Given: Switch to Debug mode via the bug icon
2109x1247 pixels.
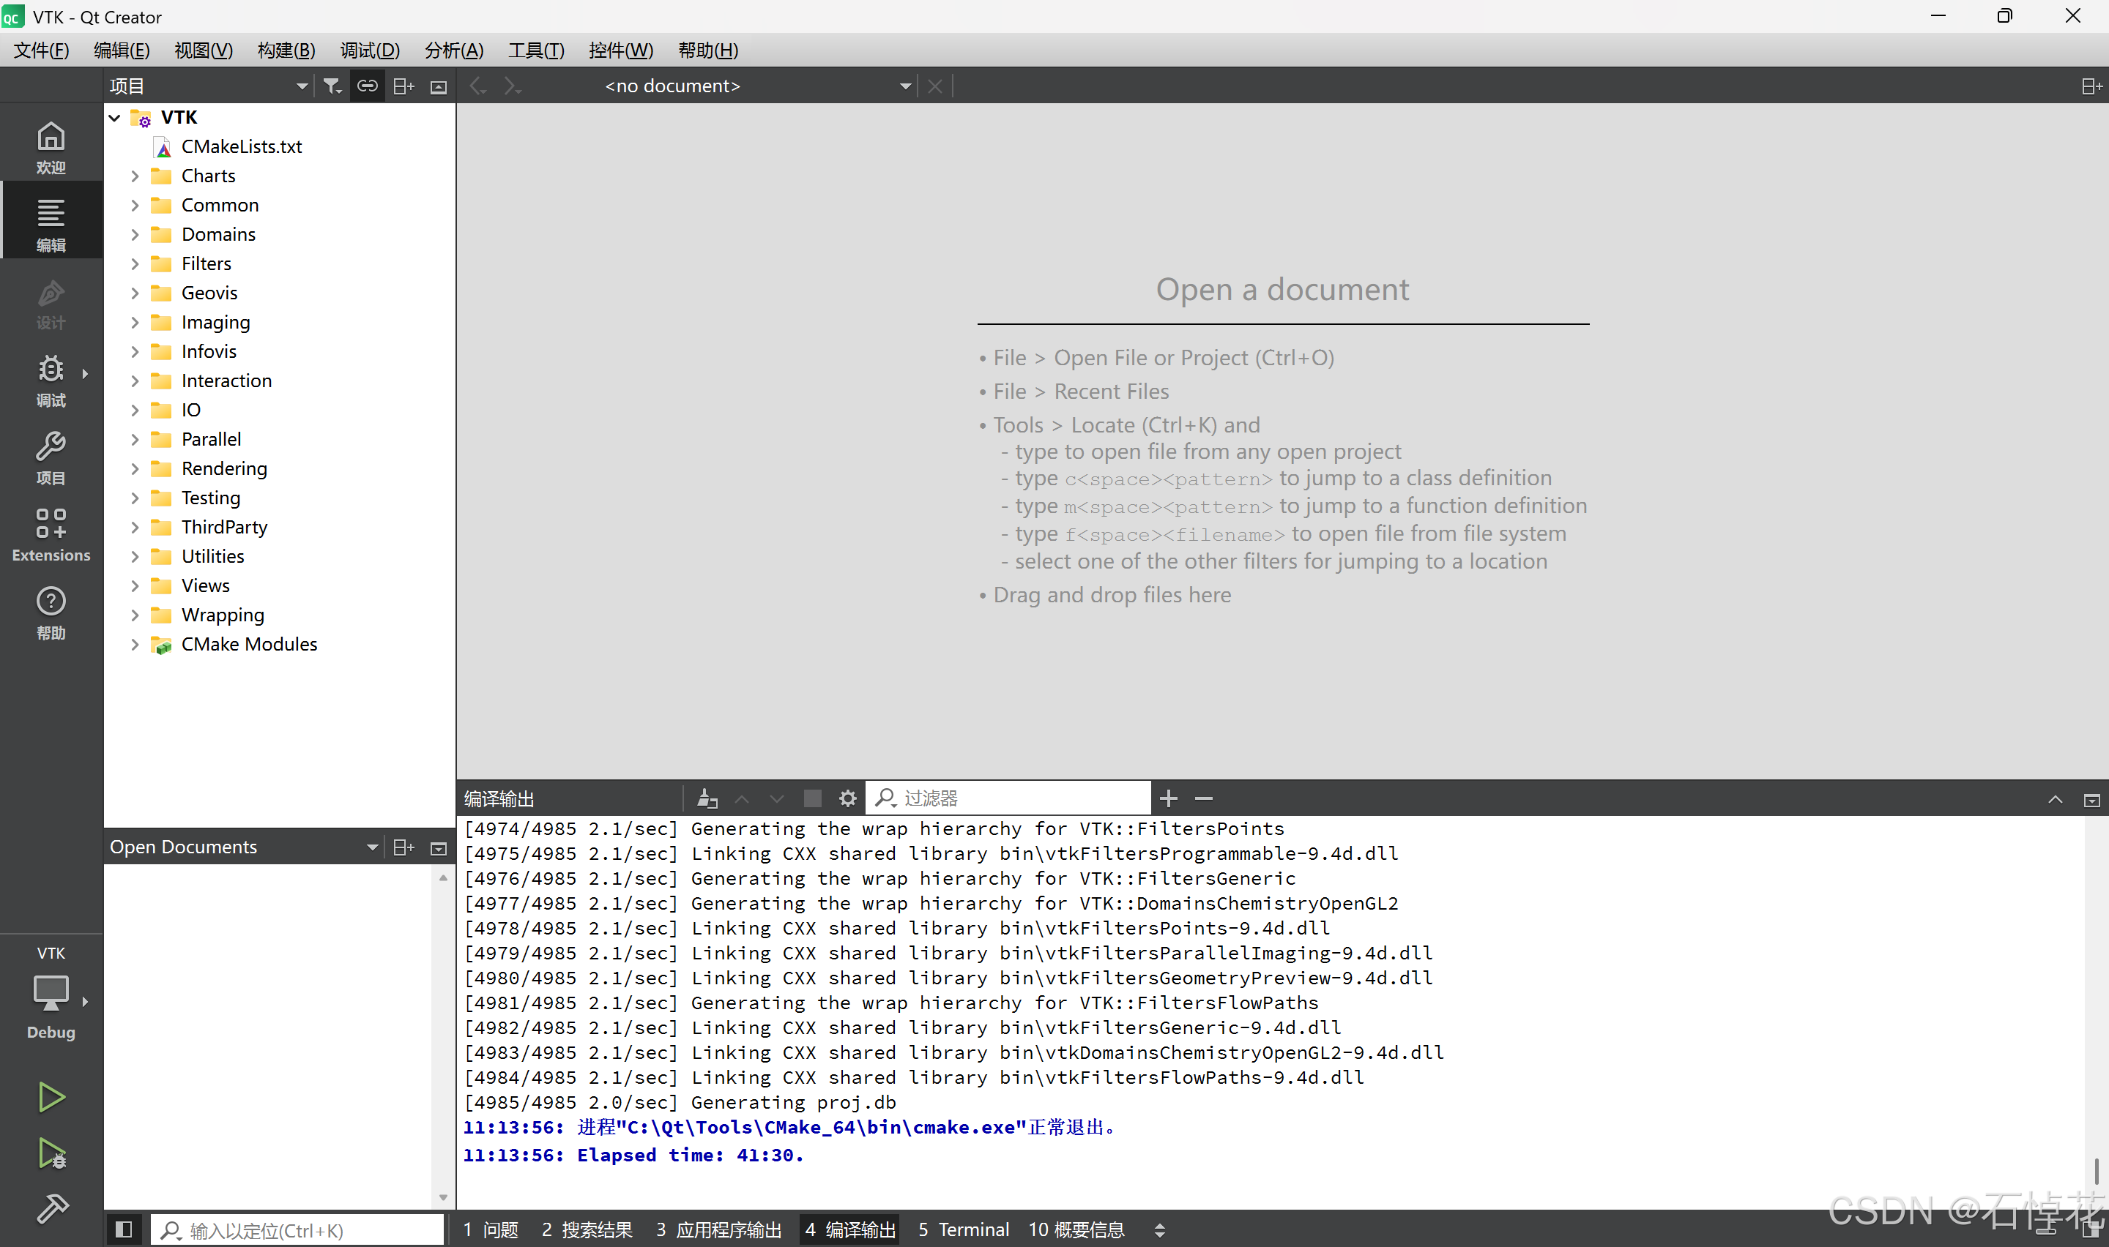Looking at the screenshot, I should [x=51, y=380].
